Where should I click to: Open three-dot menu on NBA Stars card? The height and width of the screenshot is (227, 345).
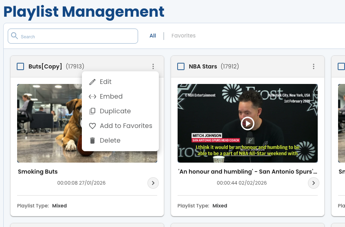pos(314,66)
